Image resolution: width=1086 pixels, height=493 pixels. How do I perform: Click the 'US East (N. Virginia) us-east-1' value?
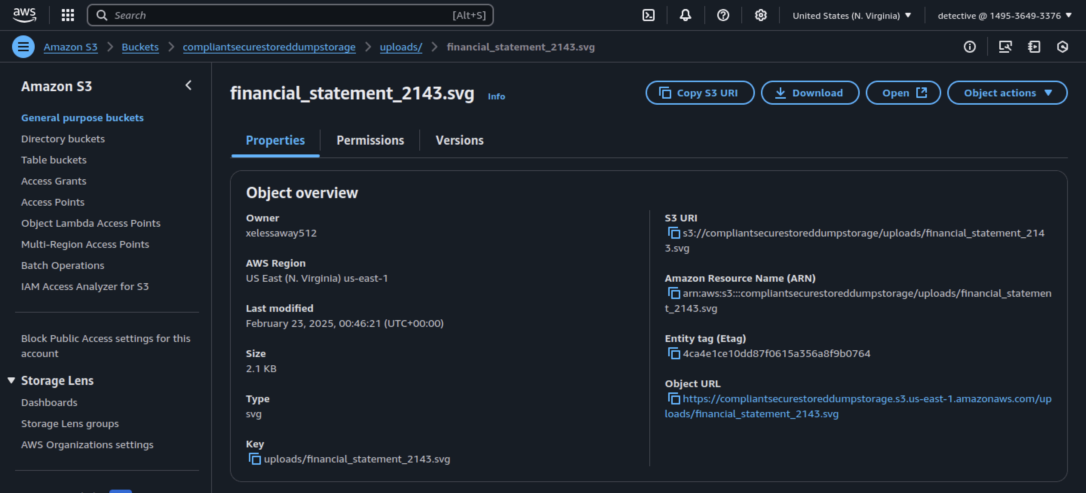pos(317,278)
